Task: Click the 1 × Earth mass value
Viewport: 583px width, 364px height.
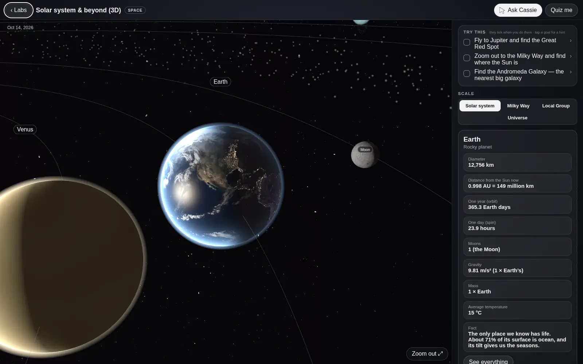Action: tap(480, 292)
